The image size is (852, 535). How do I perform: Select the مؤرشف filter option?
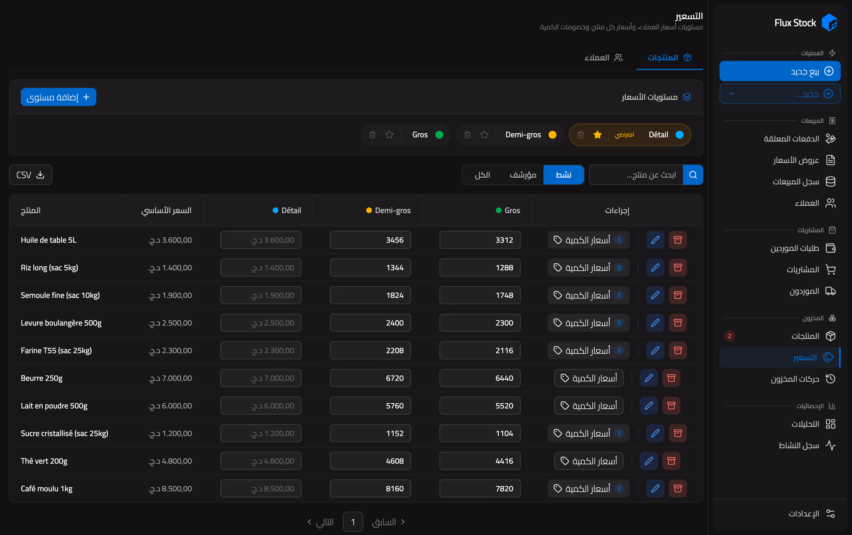tap(523, 175)
